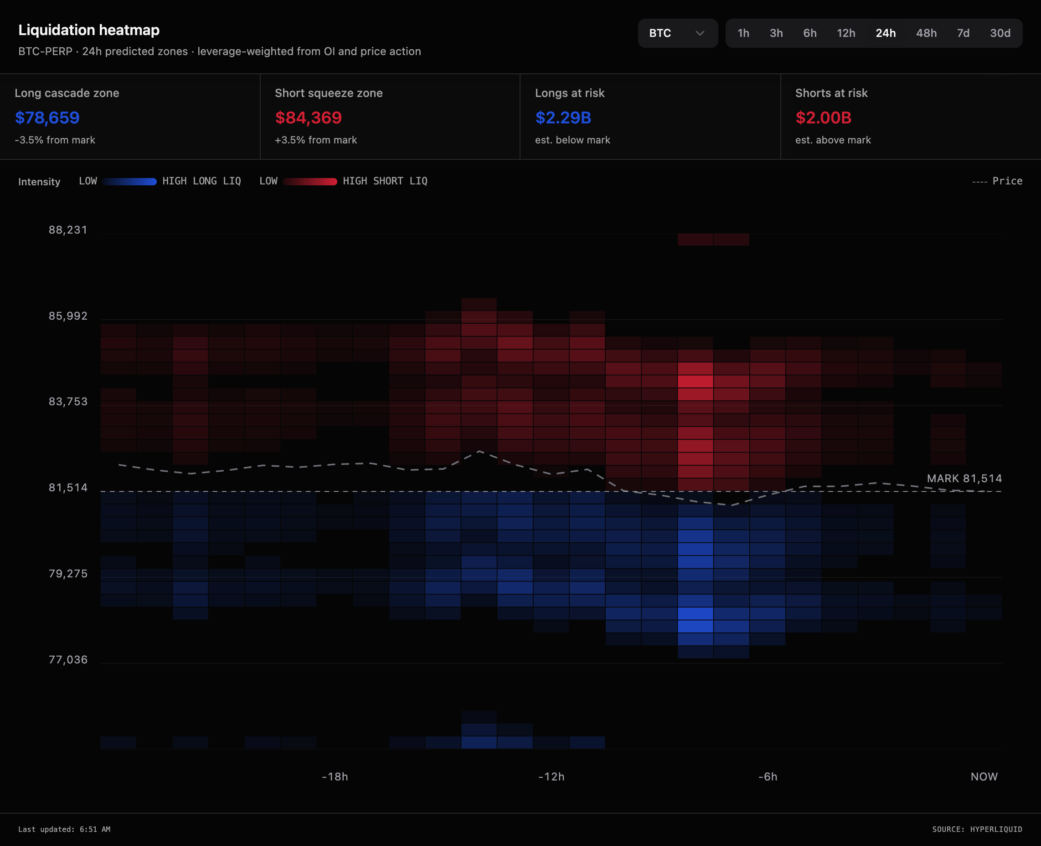The width and height of the screenshot is (1041, 846).
Task: Click the 88,231 price axis label
Action: (68, 230)
